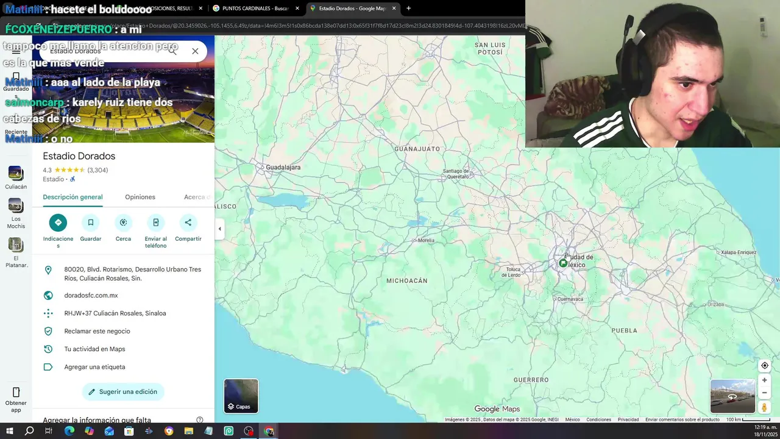Click the wheelchair accessibility icon
This screenshot has width=780, height=439.
(x=73, y=179)
